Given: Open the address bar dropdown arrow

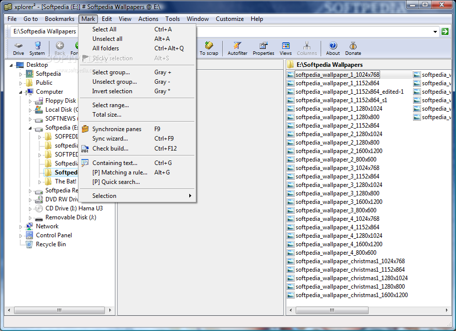Looking at the screenshot, I should (435, 31).
